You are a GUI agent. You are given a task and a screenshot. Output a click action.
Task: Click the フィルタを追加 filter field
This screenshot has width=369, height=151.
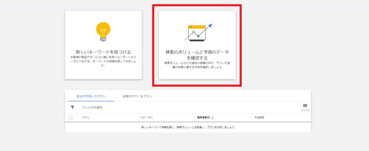click(92, 107)
